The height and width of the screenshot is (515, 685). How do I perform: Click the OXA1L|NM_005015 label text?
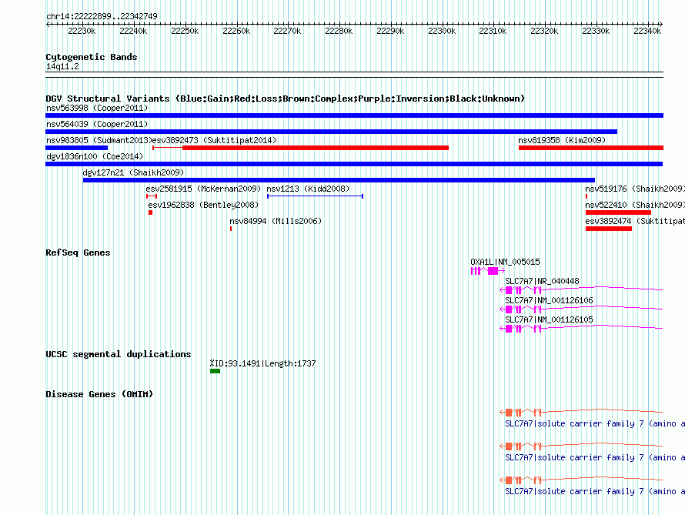pos(505,262)
